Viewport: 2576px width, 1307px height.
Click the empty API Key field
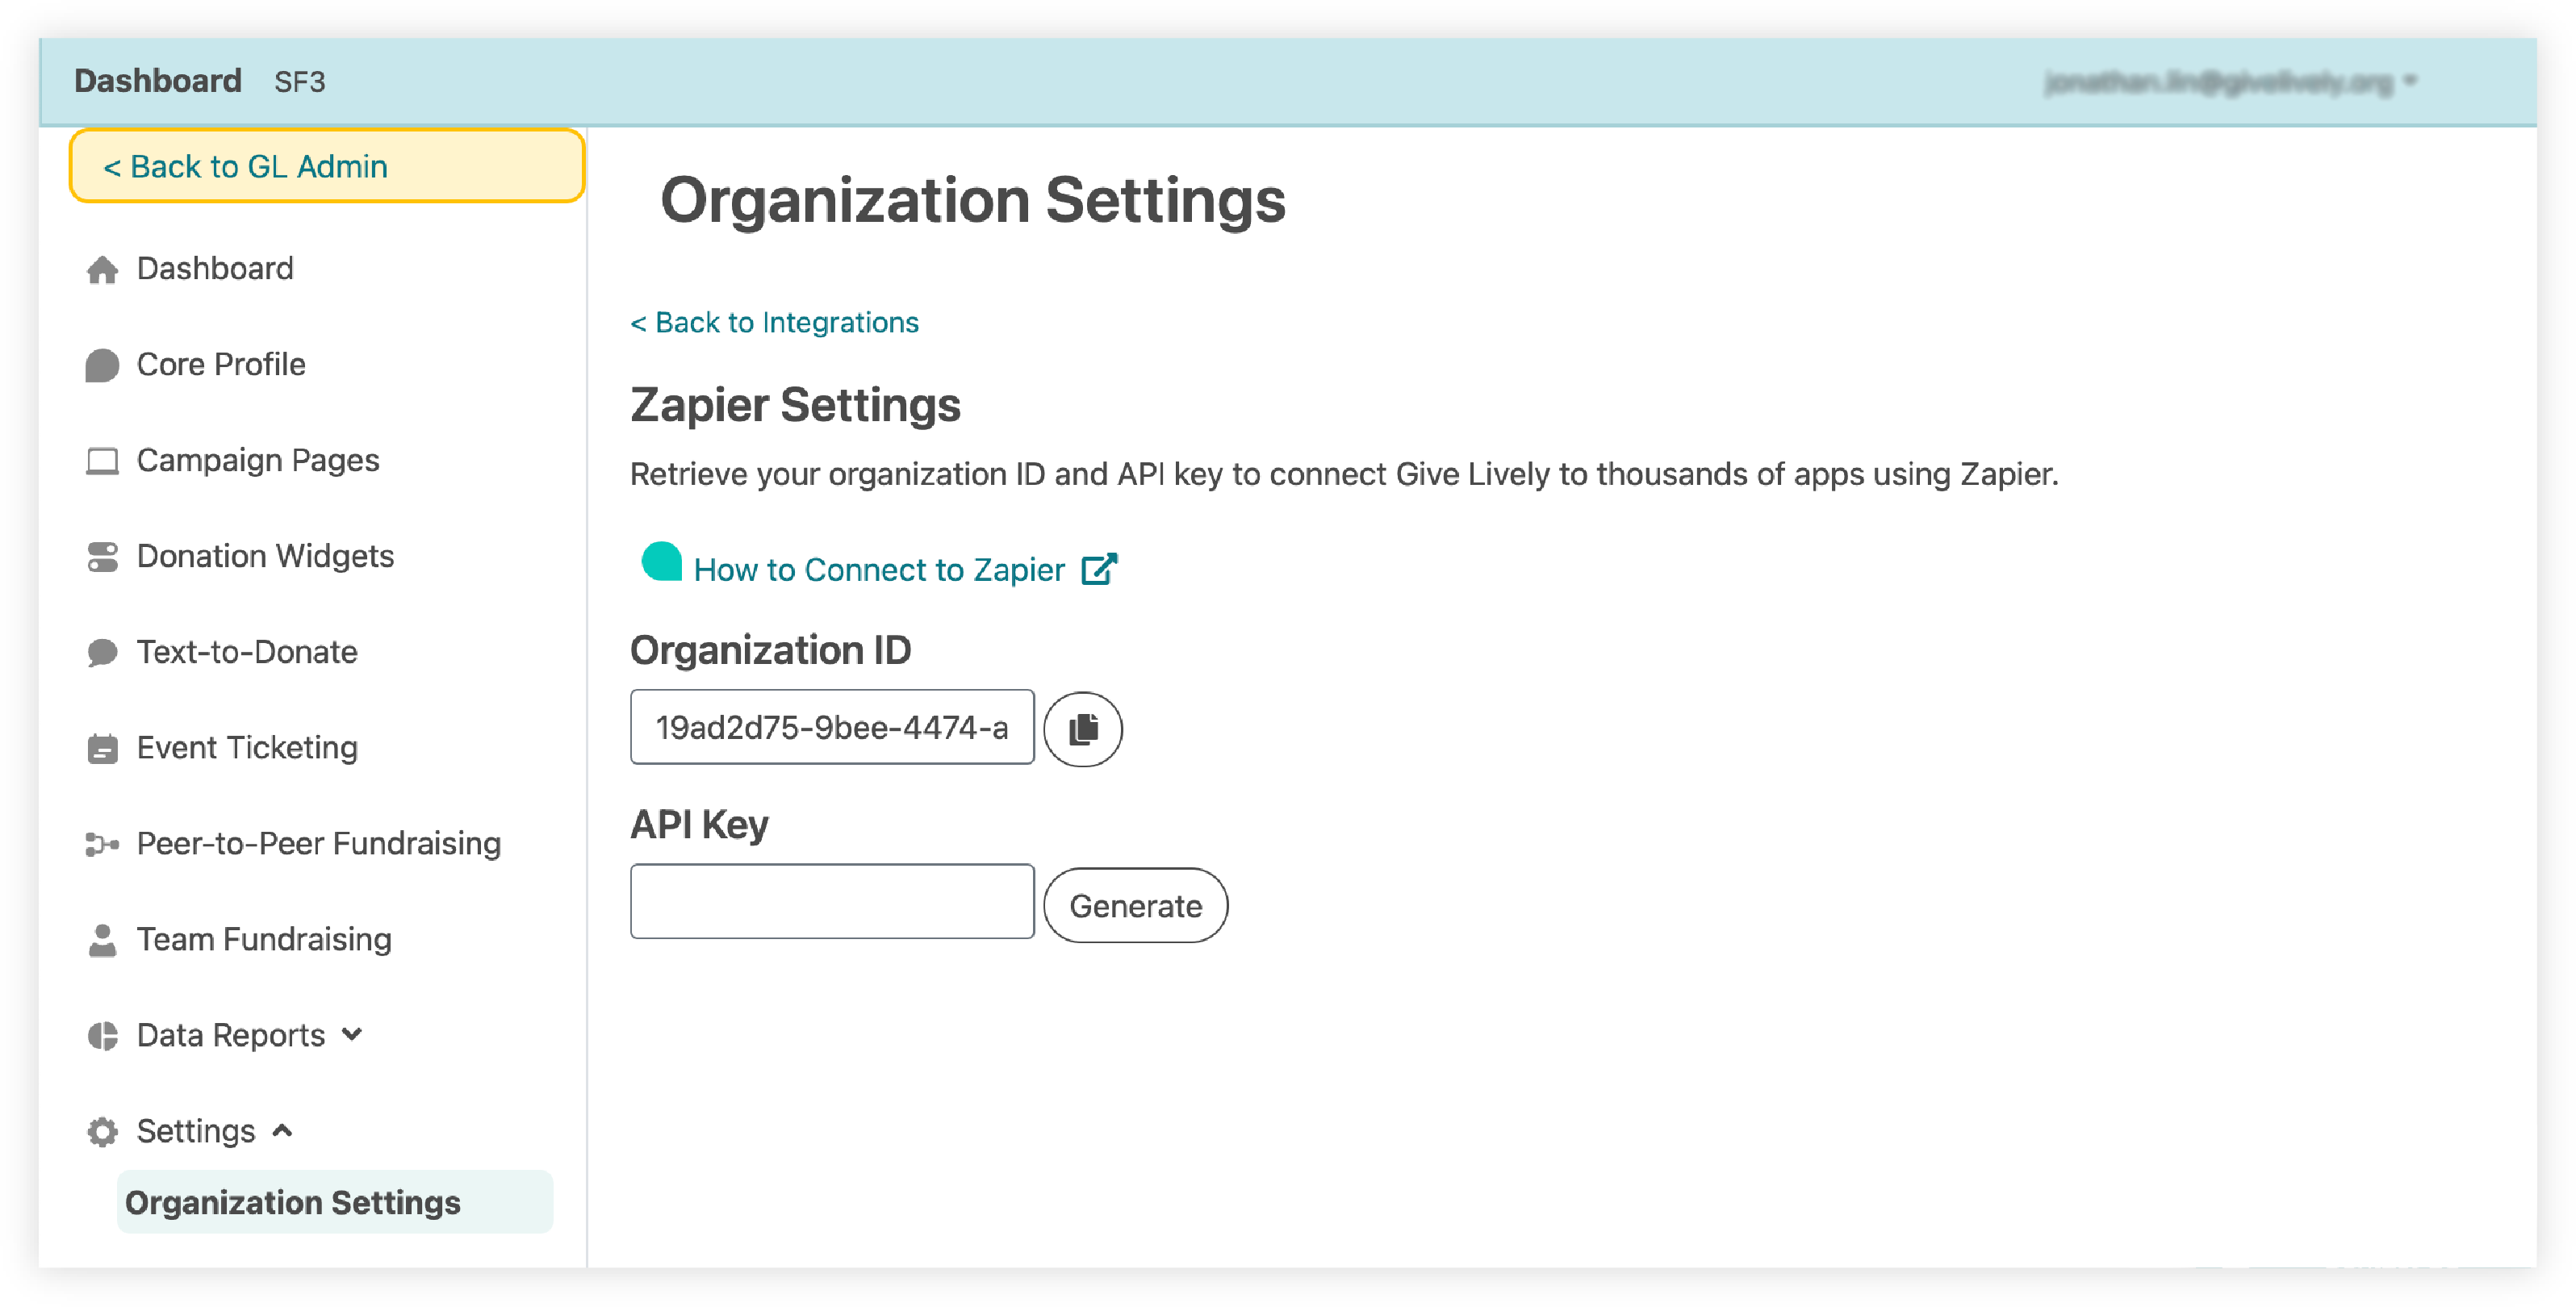point(832,901)
